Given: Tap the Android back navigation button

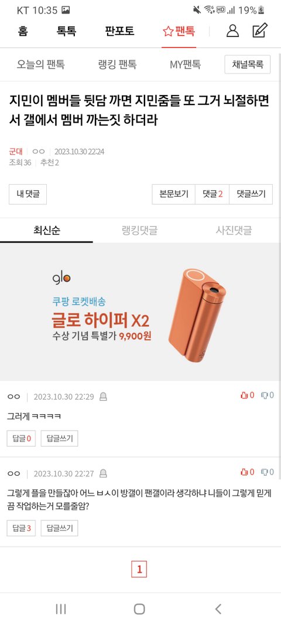Looking at the screenshot, I should pos(218,609).
